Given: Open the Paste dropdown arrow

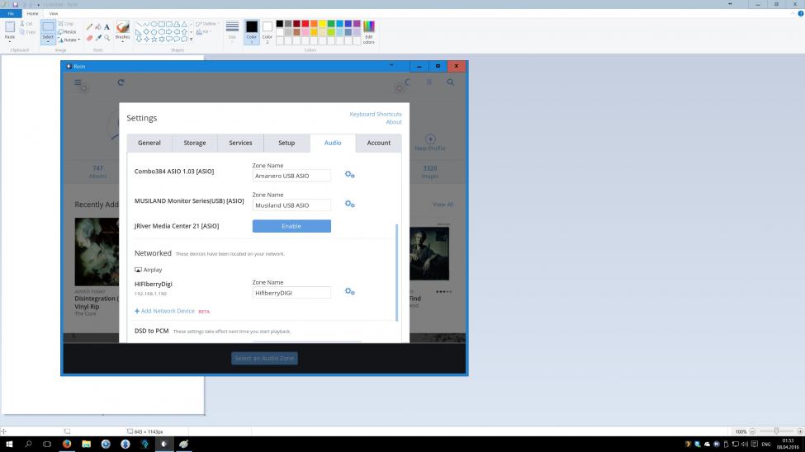Looking at the screenshot, I should pos(10,41).
